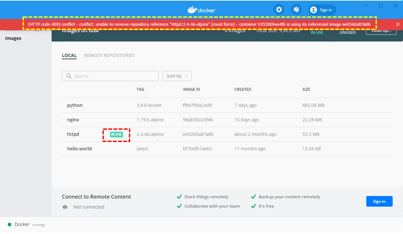Click the CREATED column header
The image size is (403, 234).
(243, 89)
